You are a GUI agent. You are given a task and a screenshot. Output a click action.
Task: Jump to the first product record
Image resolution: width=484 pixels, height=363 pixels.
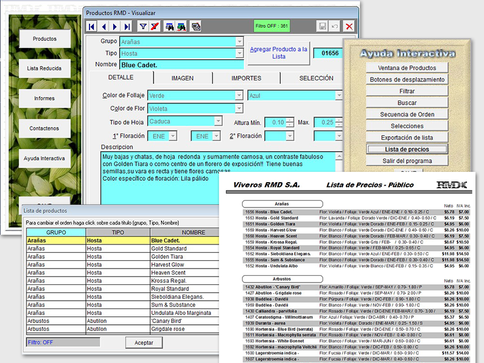click(91, 27)
